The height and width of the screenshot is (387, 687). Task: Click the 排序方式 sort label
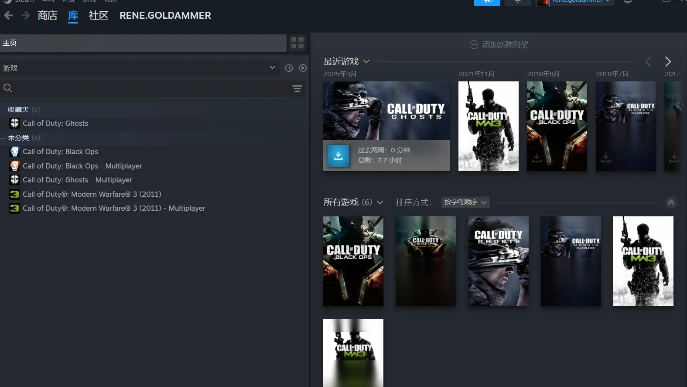[414, 202]
